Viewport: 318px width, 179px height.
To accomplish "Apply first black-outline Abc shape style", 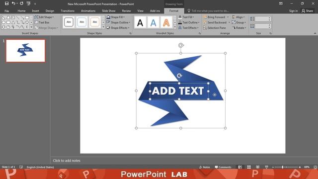I will point(69,22).
